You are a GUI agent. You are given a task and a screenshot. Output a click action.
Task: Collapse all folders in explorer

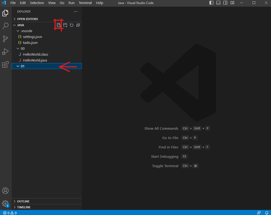[78, 25]
